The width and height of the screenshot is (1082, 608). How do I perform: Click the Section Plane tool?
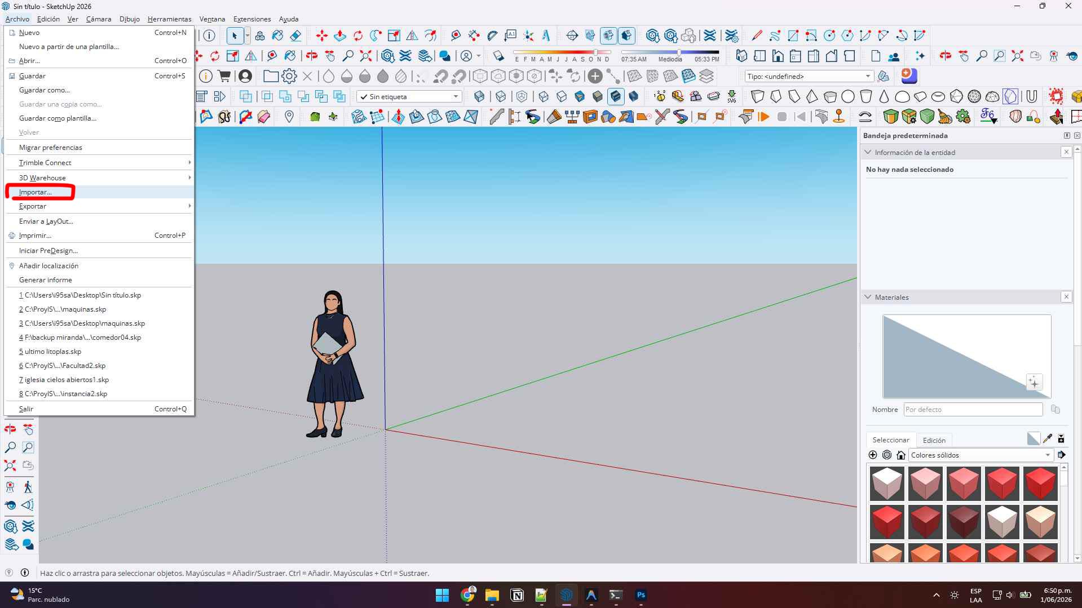pos(572,35)
